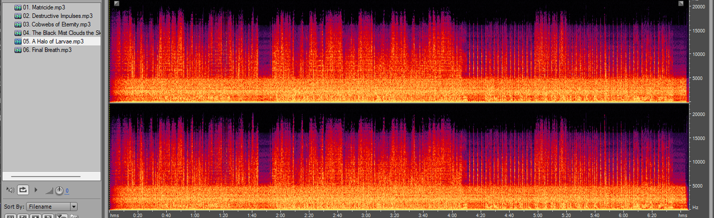
Task: Click 15000 label on upper frequency scale
Action: [699, 30]
